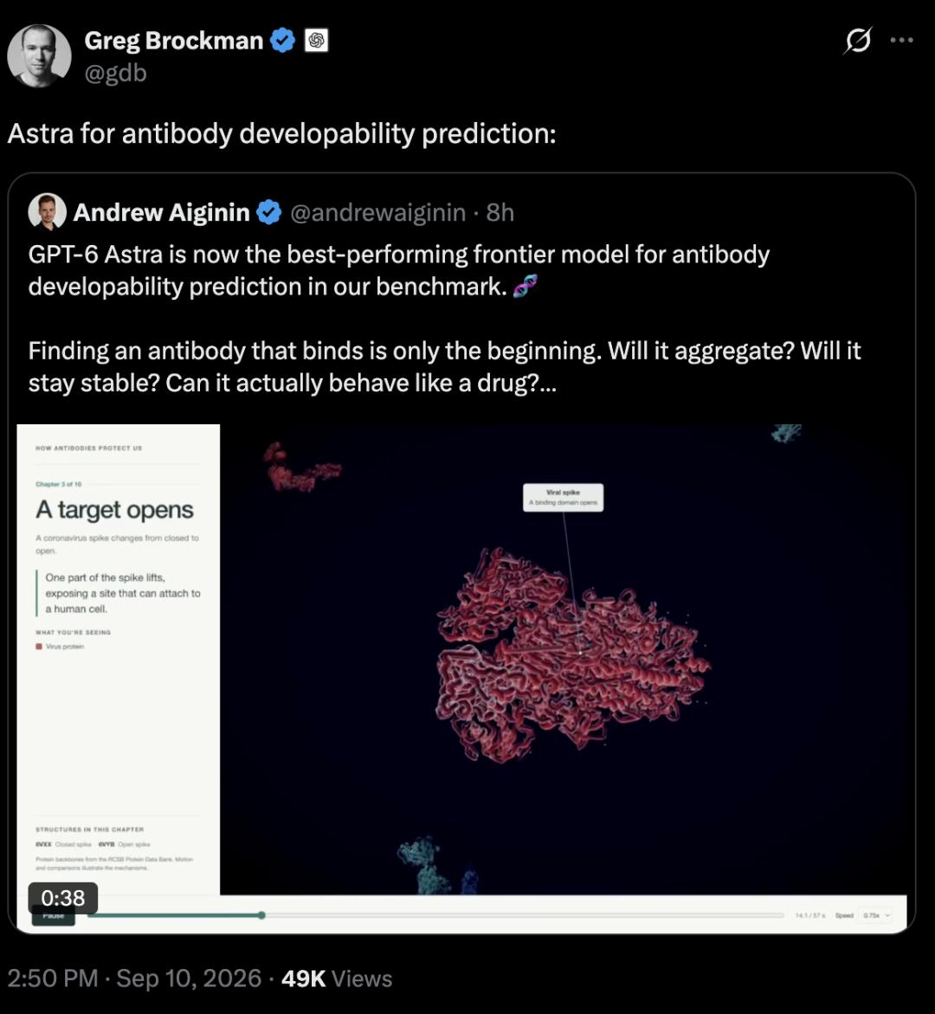935x1014 pixels.
Task: Click the Viral spike label callout
Action: (564, 497)
